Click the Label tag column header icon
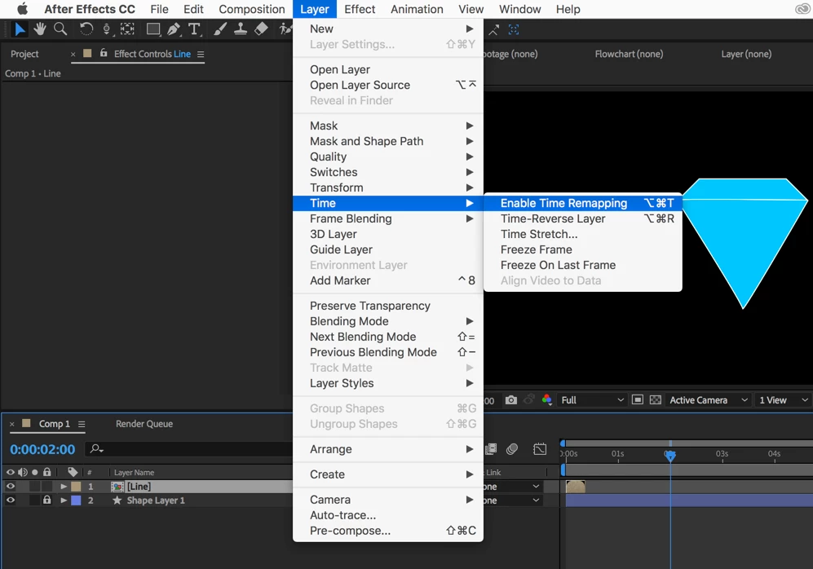Viewport: 813px width, 569px height. pos(73,472)
